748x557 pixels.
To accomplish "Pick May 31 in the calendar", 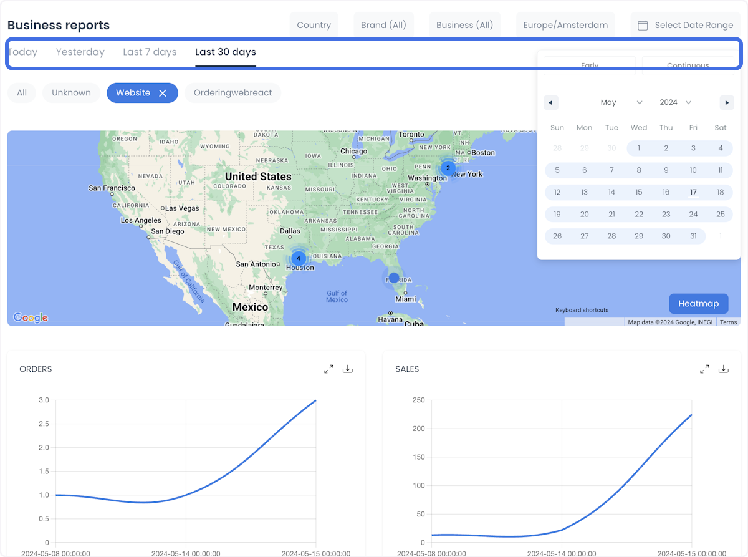I will (693, 236).
